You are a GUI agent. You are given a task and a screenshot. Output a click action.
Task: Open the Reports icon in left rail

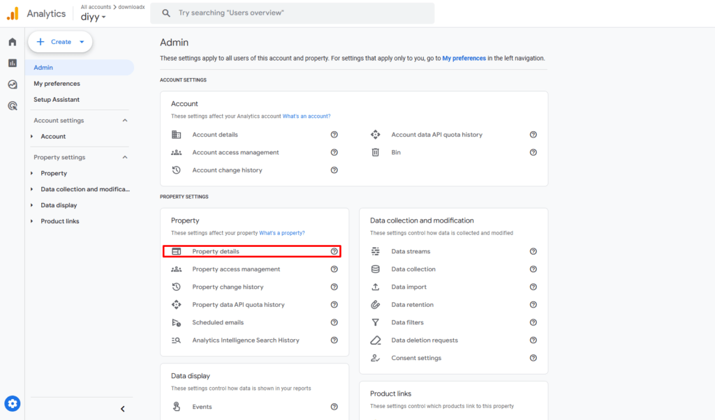(x=13, y=63)
